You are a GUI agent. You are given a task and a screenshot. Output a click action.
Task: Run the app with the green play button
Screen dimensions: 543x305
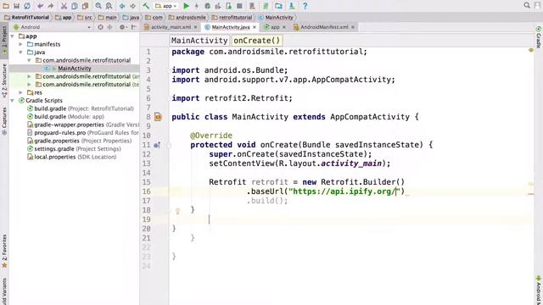click(x=186, y=6)
